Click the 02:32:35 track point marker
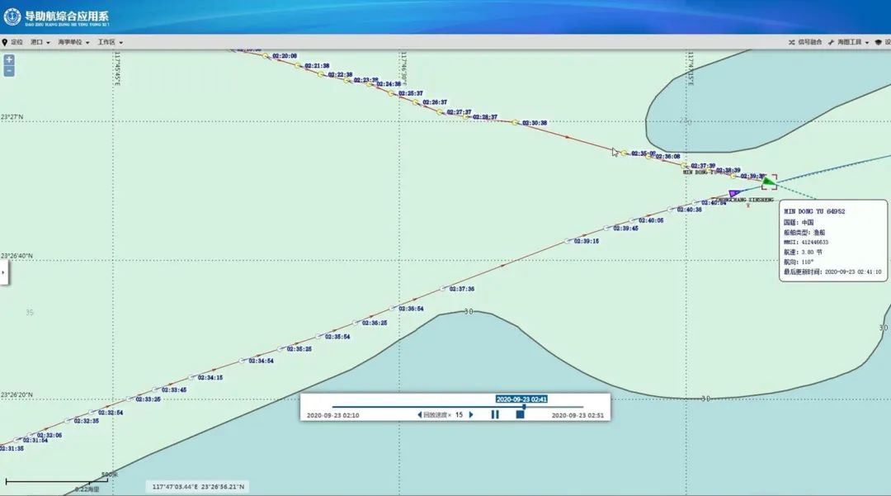Screen dimensions: 891x496 [x=68, y=421]
